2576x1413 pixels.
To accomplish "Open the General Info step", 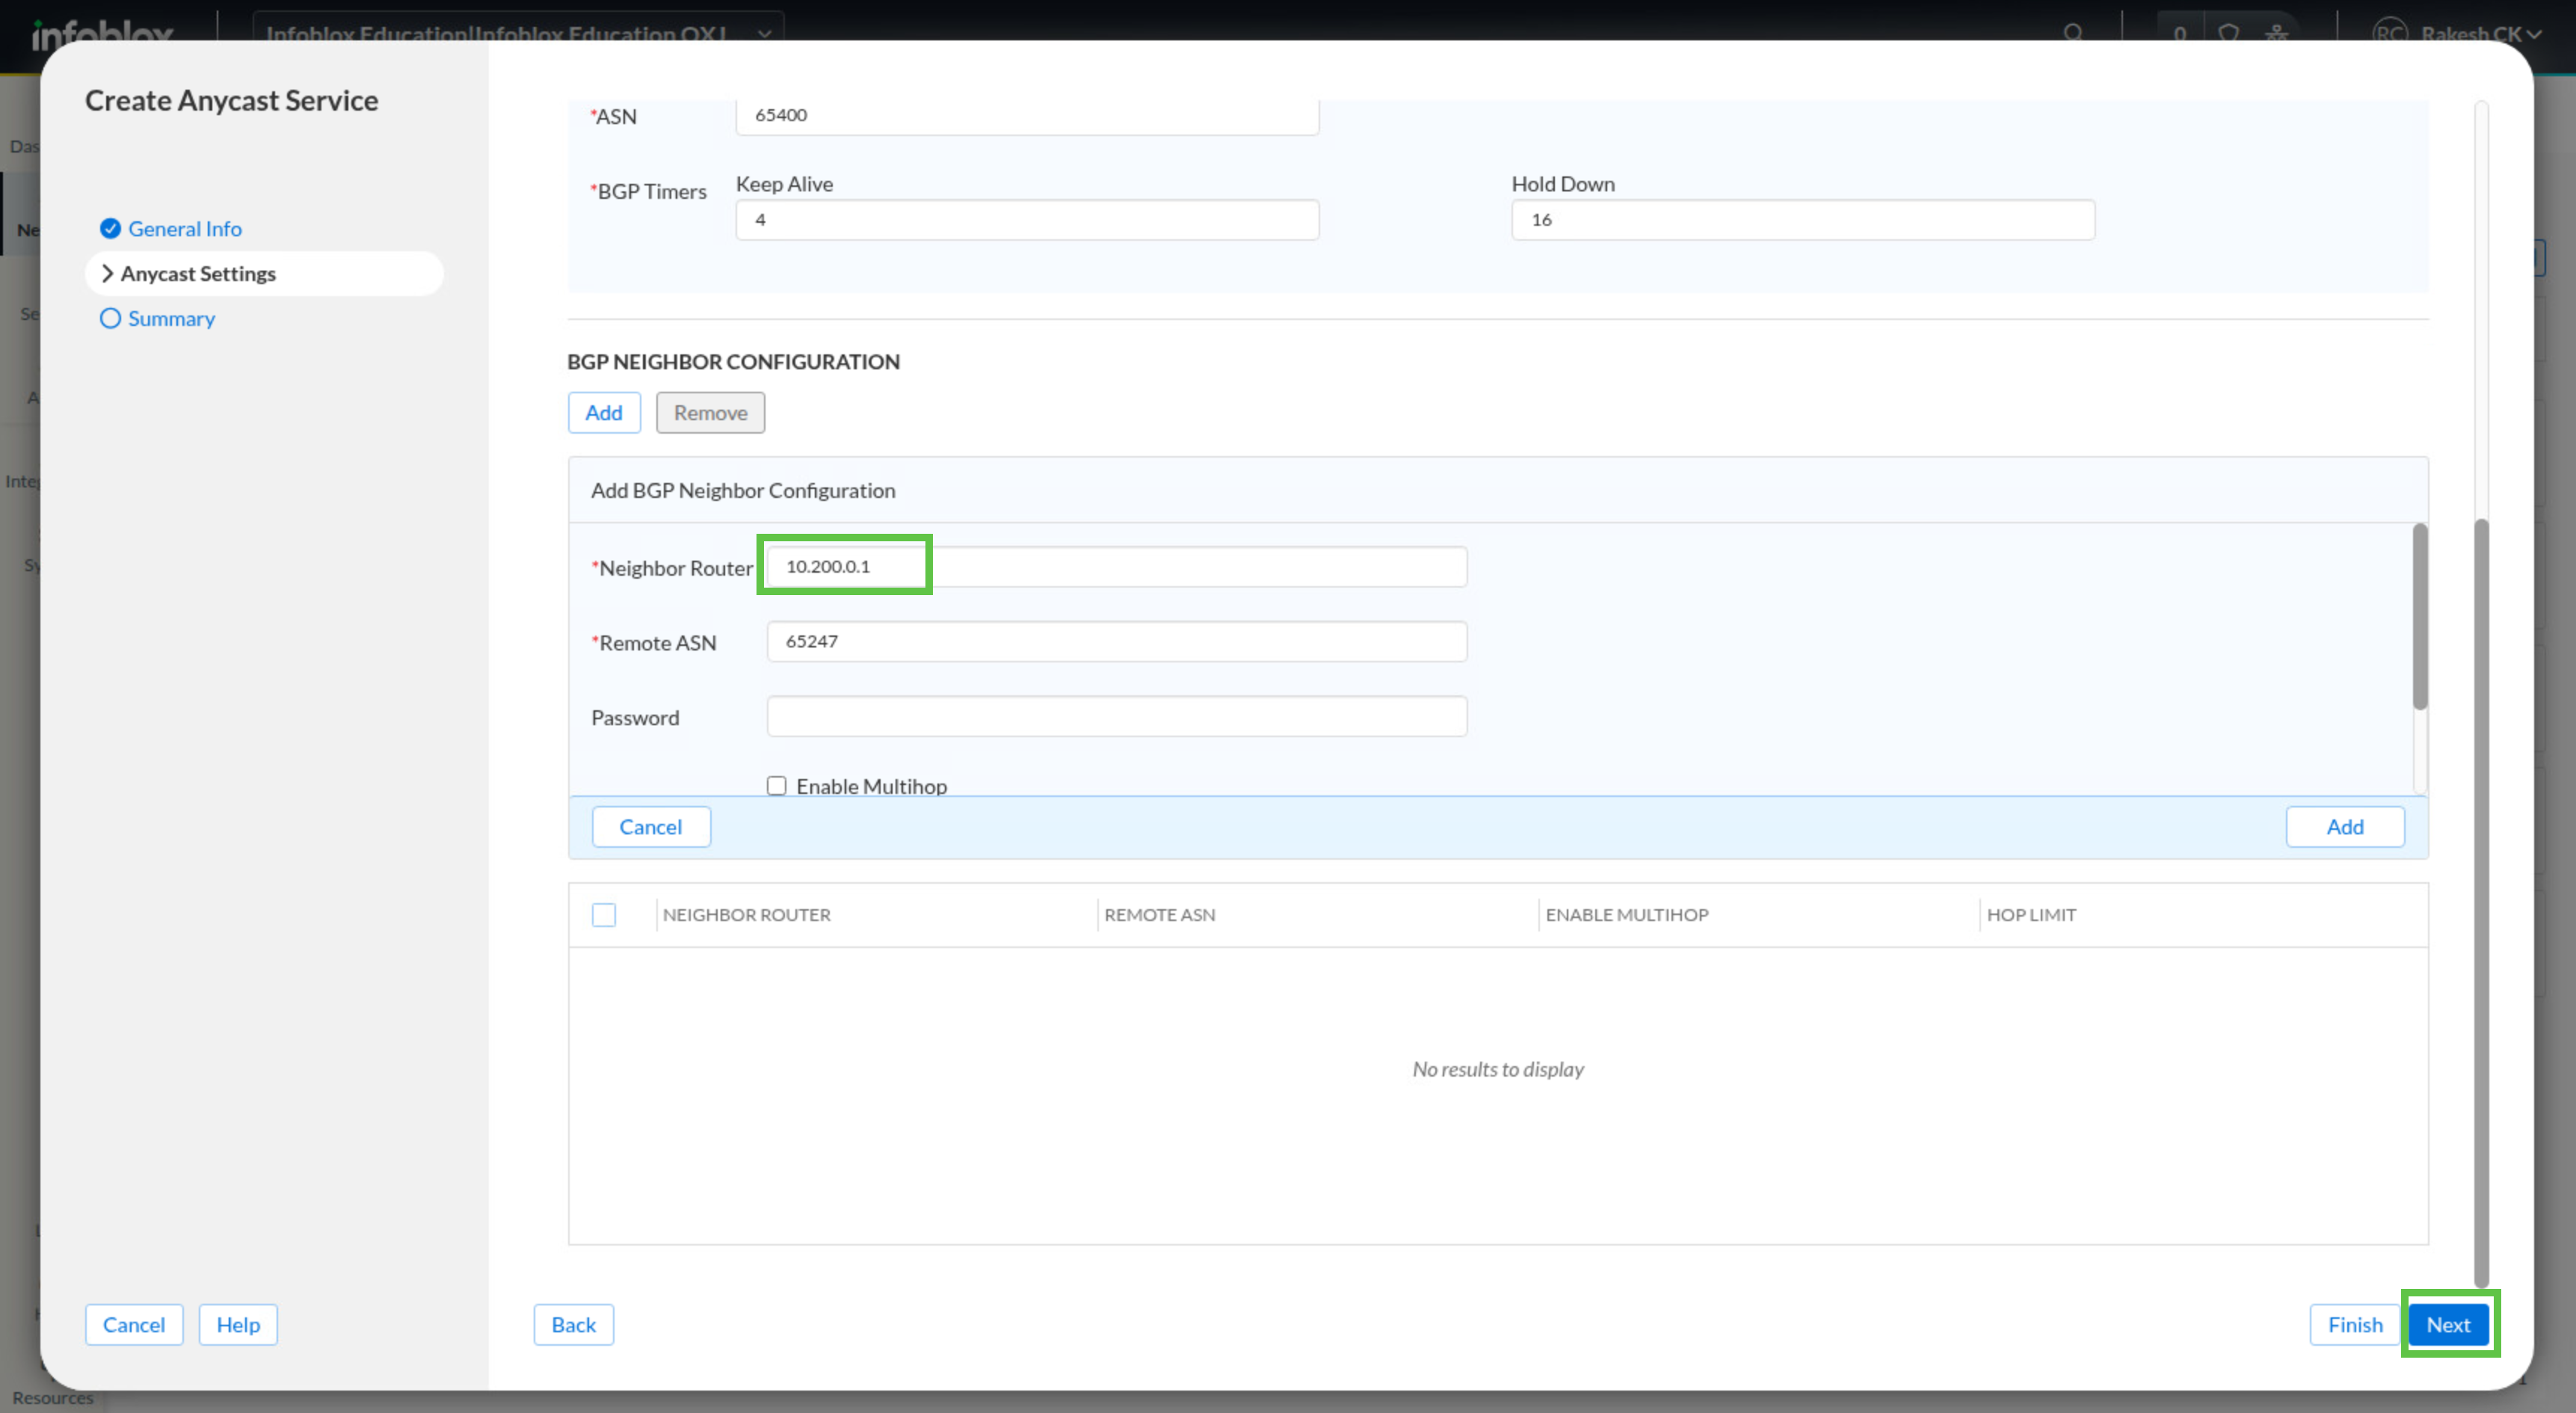I will 185,228.
